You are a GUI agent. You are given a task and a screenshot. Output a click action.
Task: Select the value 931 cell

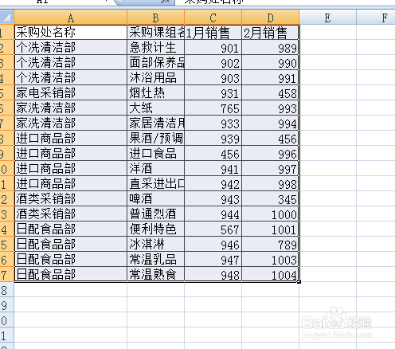coord(213,93)
